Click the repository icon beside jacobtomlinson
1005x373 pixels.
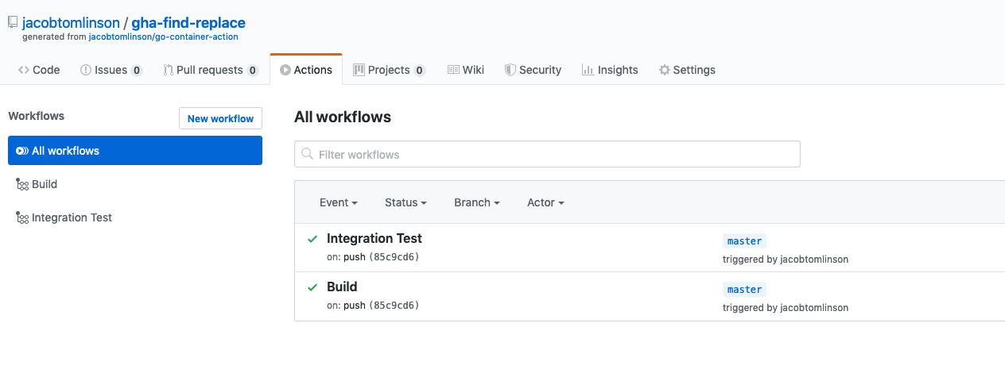coord(12,24)
